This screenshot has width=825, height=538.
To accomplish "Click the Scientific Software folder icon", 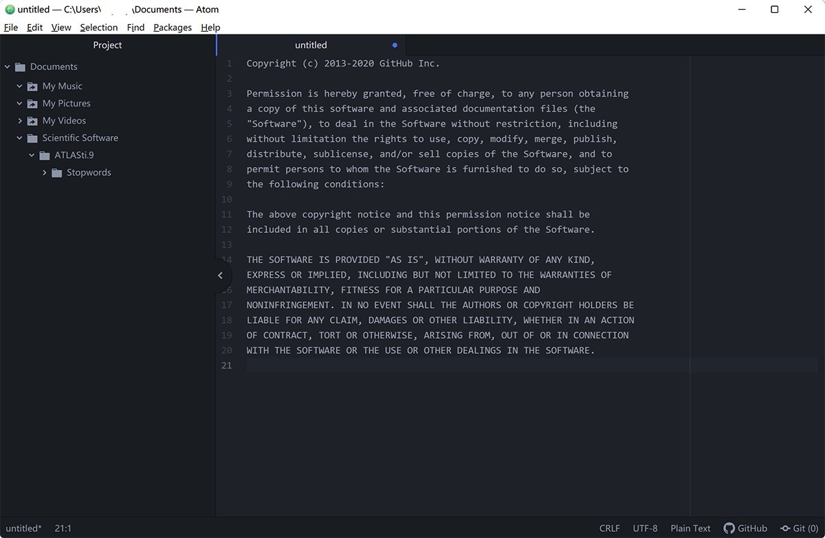I will click(x=32, y=137).
